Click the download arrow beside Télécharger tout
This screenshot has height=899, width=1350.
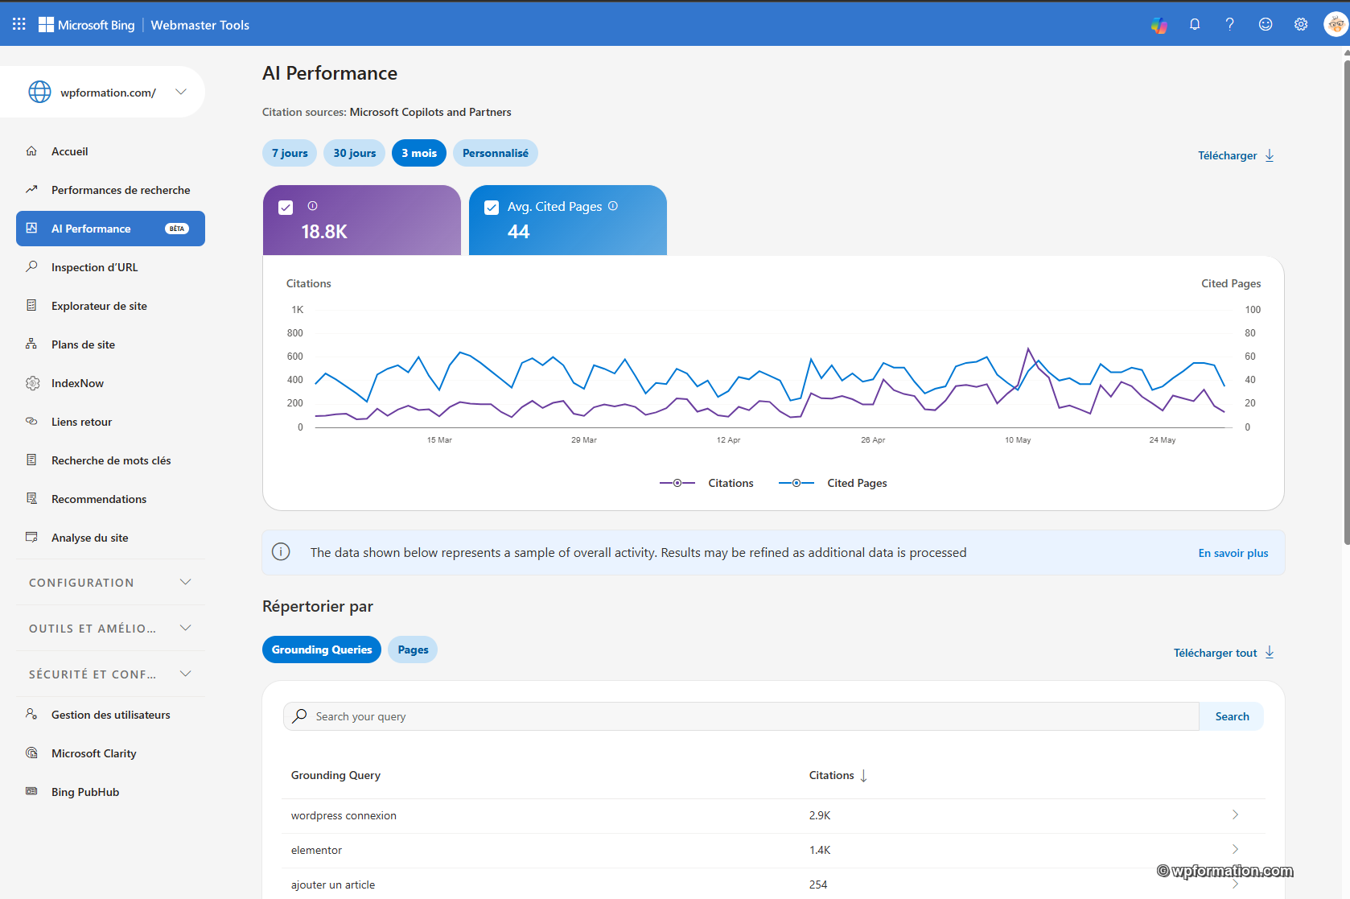click(x=1270, y=652)
